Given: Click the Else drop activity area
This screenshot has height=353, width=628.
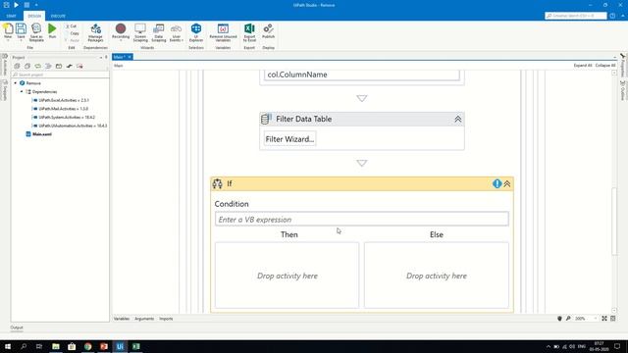Looking at the screenshot, I should click(x=436, y=276).
